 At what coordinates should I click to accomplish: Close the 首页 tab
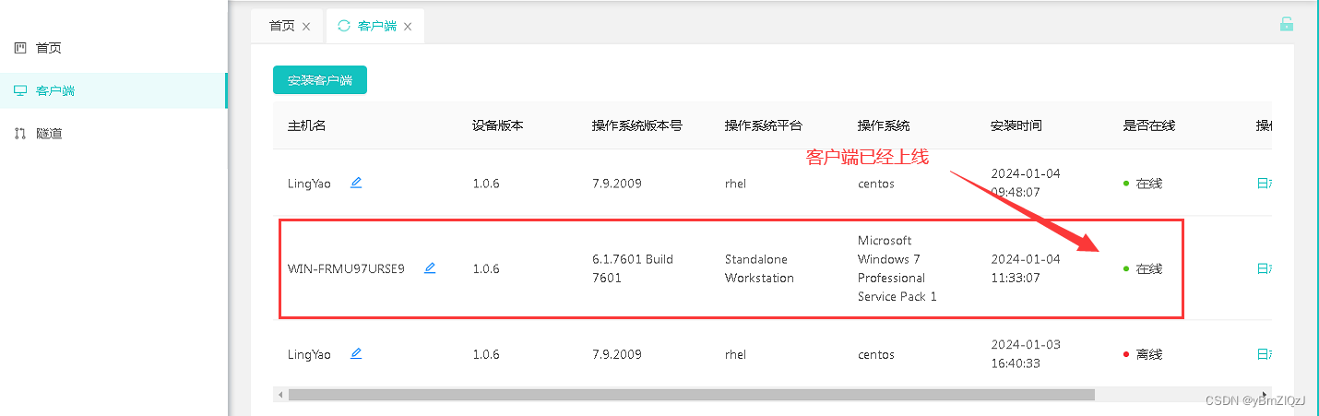(306, 27)
